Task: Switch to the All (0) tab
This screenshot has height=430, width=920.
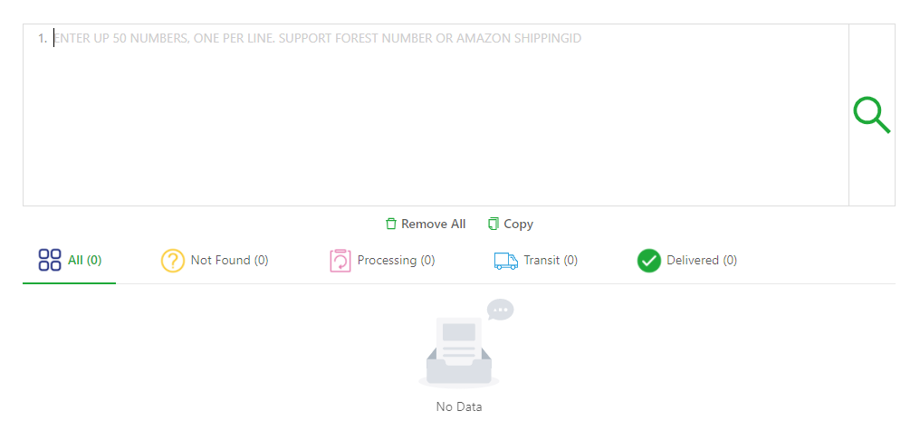Action: pos(84,261)
